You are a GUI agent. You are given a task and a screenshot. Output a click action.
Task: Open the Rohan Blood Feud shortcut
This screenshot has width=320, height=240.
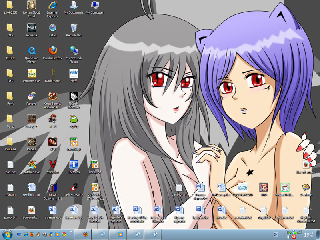click(32, 9)
